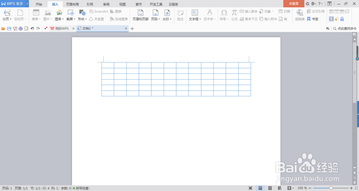Click the open folder icon in quick toolbar
The image size is (359, 191).
click(3, 29)
